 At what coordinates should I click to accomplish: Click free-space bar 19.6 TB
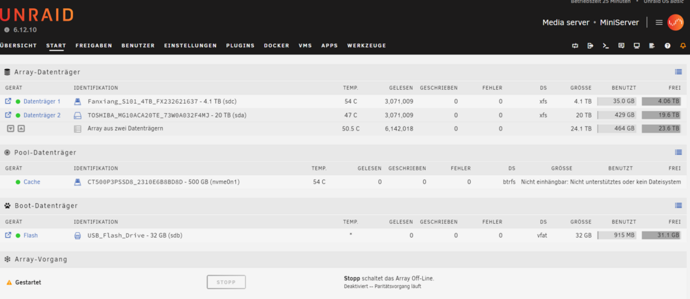pyautogui.click(x=662, y=115)
